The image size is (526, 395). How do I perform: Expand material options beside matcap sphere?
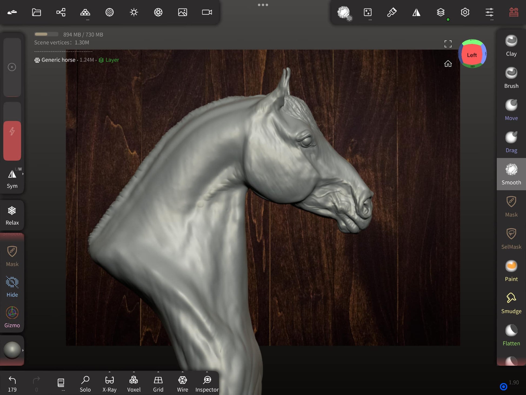click(x=23, y=350)
